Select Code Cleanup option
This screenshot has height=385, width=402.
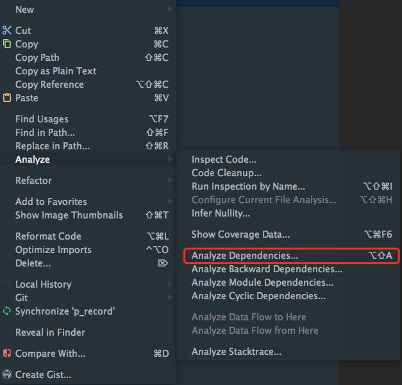(226, 173)
